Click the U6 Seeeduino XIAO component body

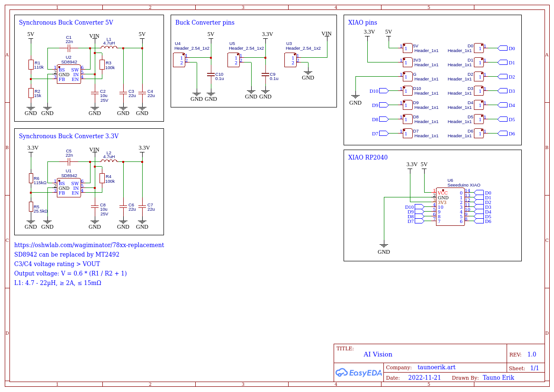pos(450,207)
